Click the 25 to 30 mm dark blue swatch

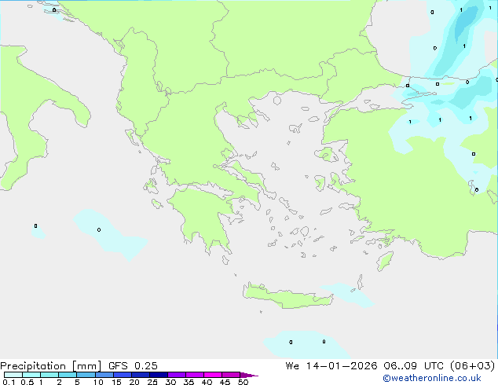tap(159, 375)
